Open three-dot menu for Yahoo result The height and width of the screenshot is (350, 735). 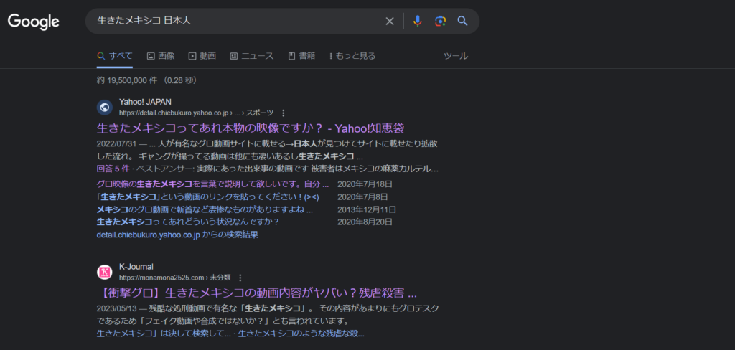pos(283,113)
